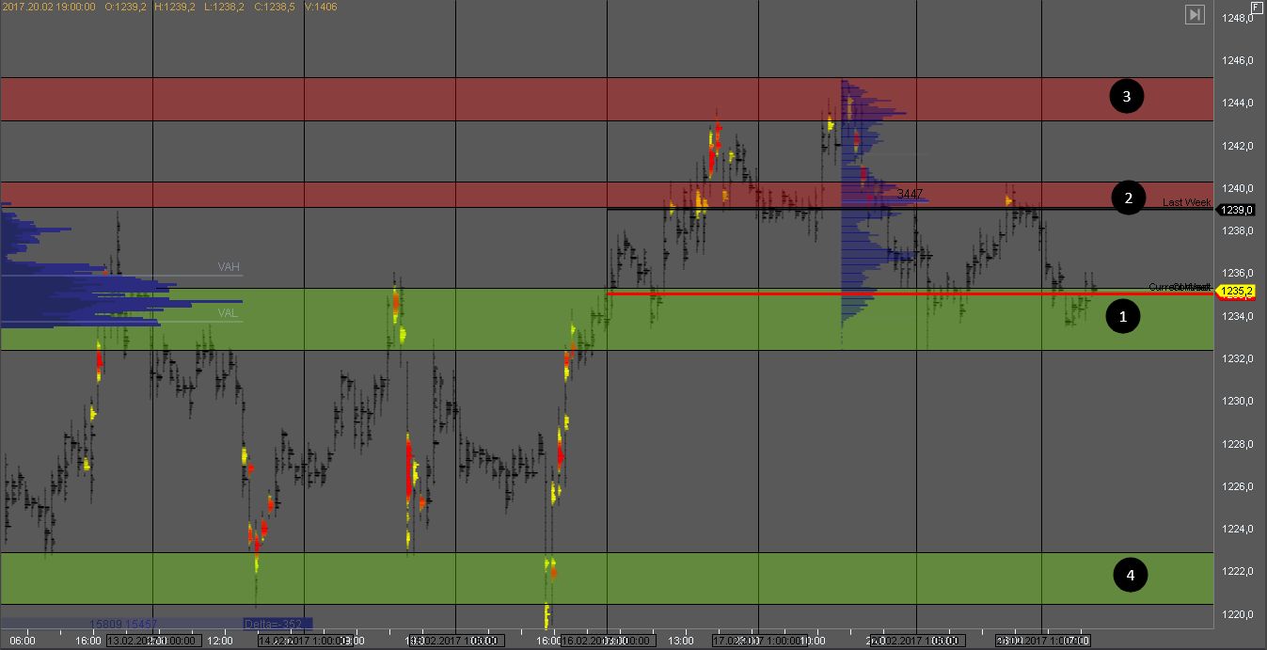Click the VAL value area low label
The image size is (1267, 650).
228,313
